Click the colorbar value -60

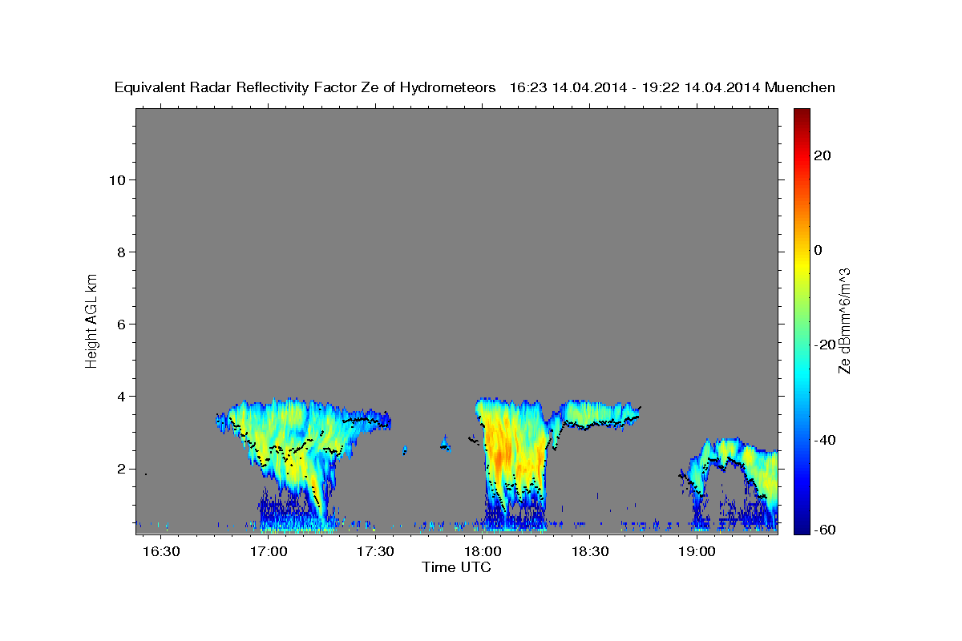point(826,530)
